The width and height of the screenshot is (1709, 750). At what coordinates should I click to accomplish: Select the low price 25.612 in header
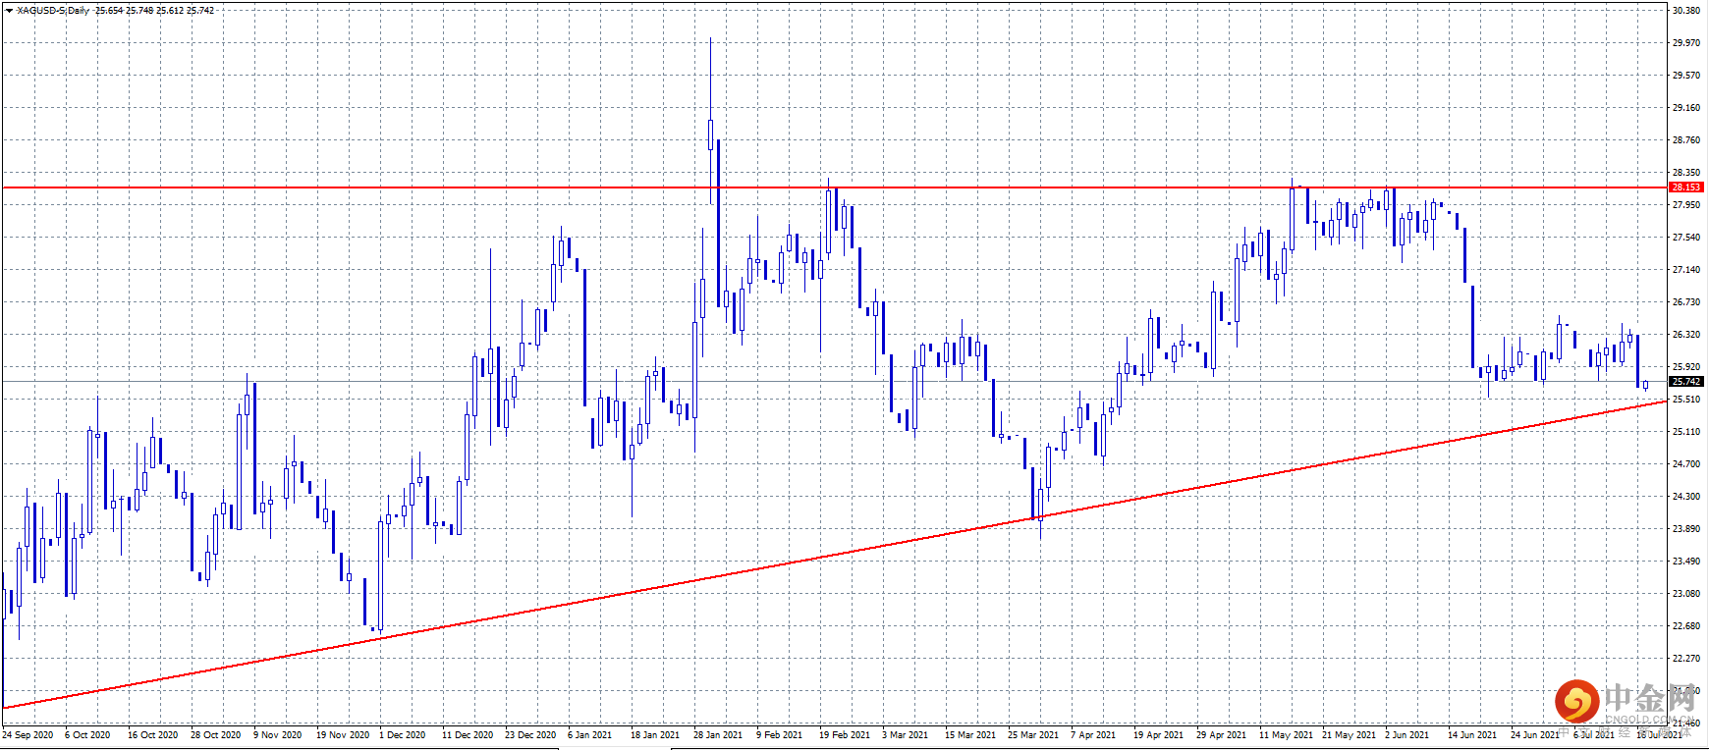[x=170, y=11]
